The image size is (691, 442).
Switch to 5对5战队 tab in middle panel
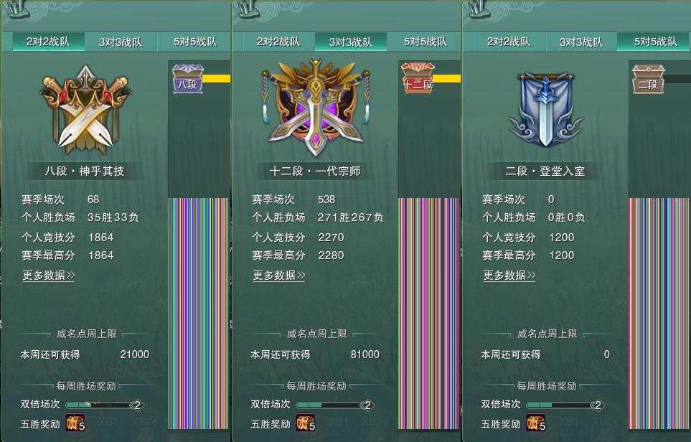(x=426, y=42)
